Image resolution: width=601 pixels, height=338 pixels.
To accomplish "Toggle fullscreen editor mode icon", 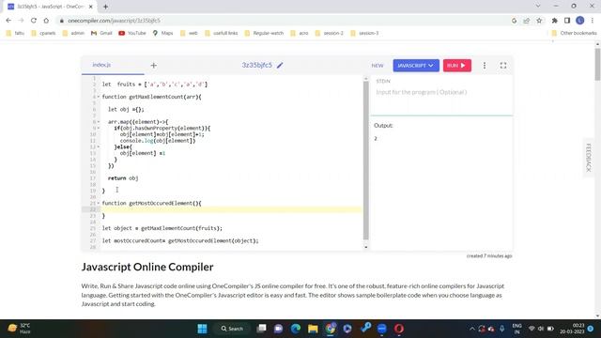I will (503, 66).
